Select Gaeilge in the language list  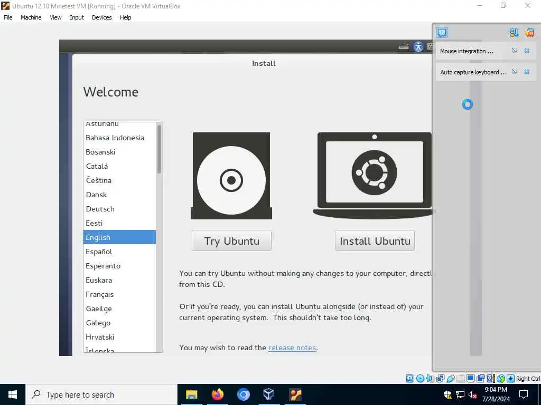point(119,308)
